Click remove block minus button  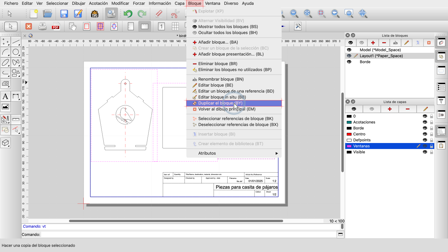click(384, 43)
